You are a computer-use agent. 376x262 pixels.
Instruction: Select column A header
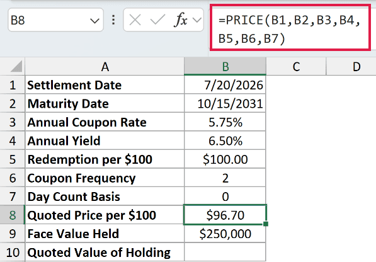(105, 66)
